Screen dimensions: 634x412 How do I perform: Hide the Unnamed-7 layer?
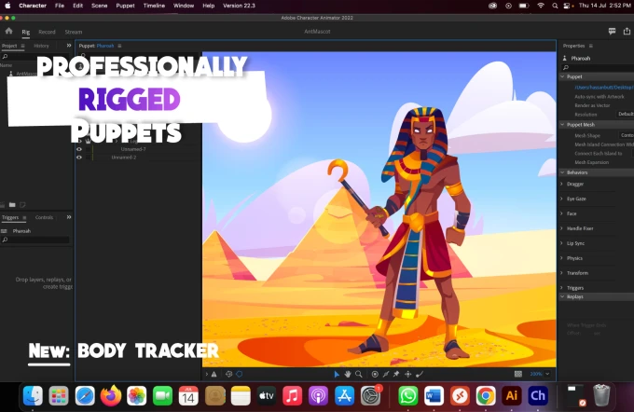click(79, 149)
